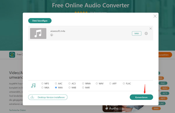Remove aiseesoft.m4a with its X icon
Viewport: 175px width, 113px height.
(150, 29)
